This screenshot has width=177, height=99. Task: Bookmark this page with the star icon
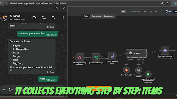pyautogui.click(x=168, y=3)
